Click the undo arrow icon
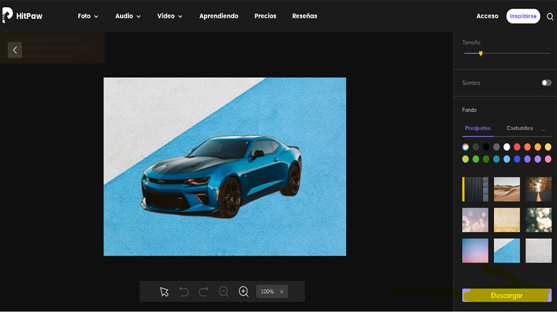The height and width of the screenshot is (312, 557). [184, 292]
